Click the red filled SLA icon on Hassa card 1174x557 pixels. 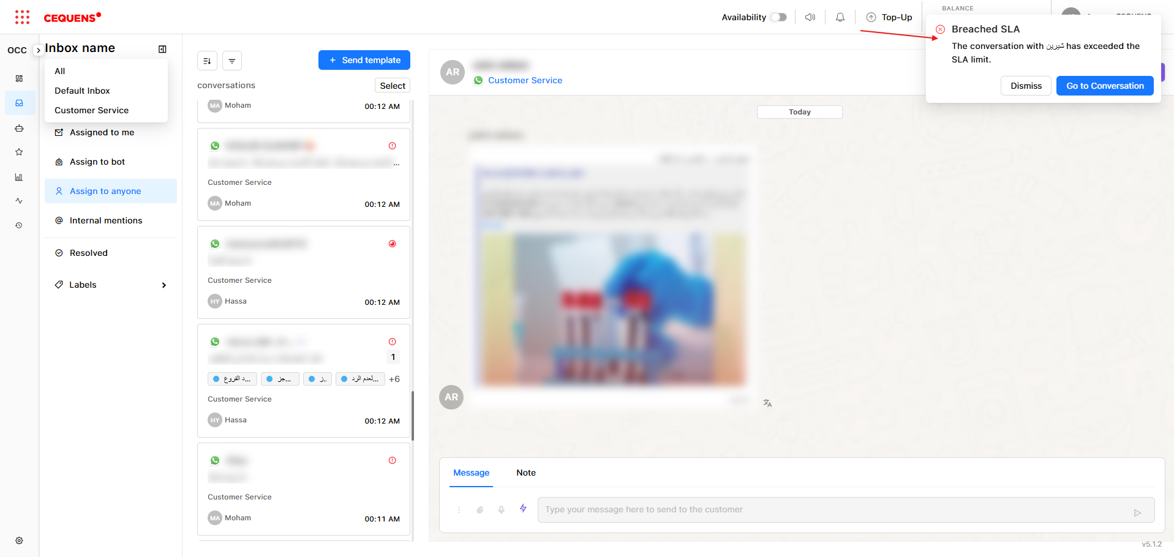(x=392, y=244)
